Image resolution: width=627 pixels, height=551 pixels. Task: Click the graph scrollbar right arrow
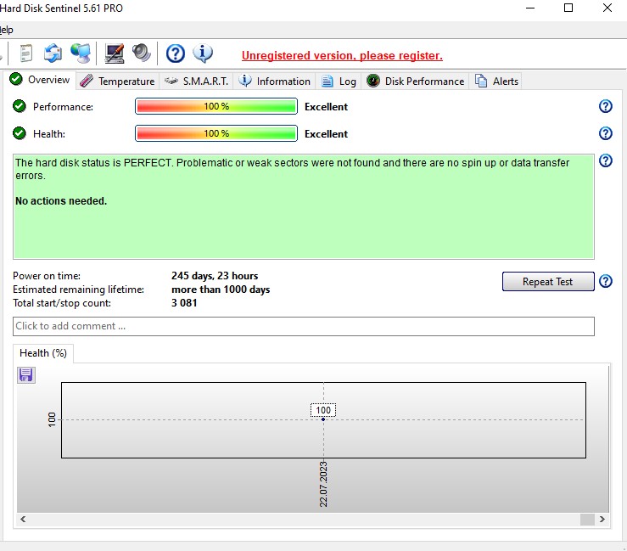coord(602,519)
